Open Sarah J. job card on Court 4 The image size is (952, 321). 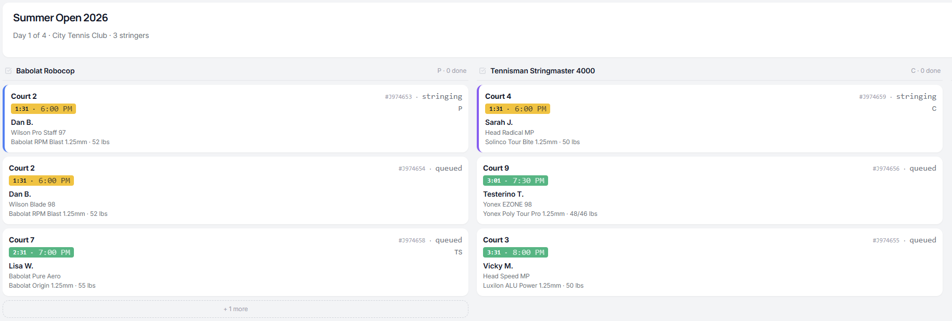point(709,119)
